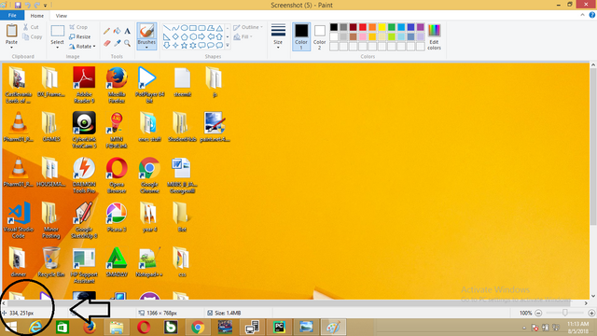Save using the Quick Access floppy icon

pos(18,5)
